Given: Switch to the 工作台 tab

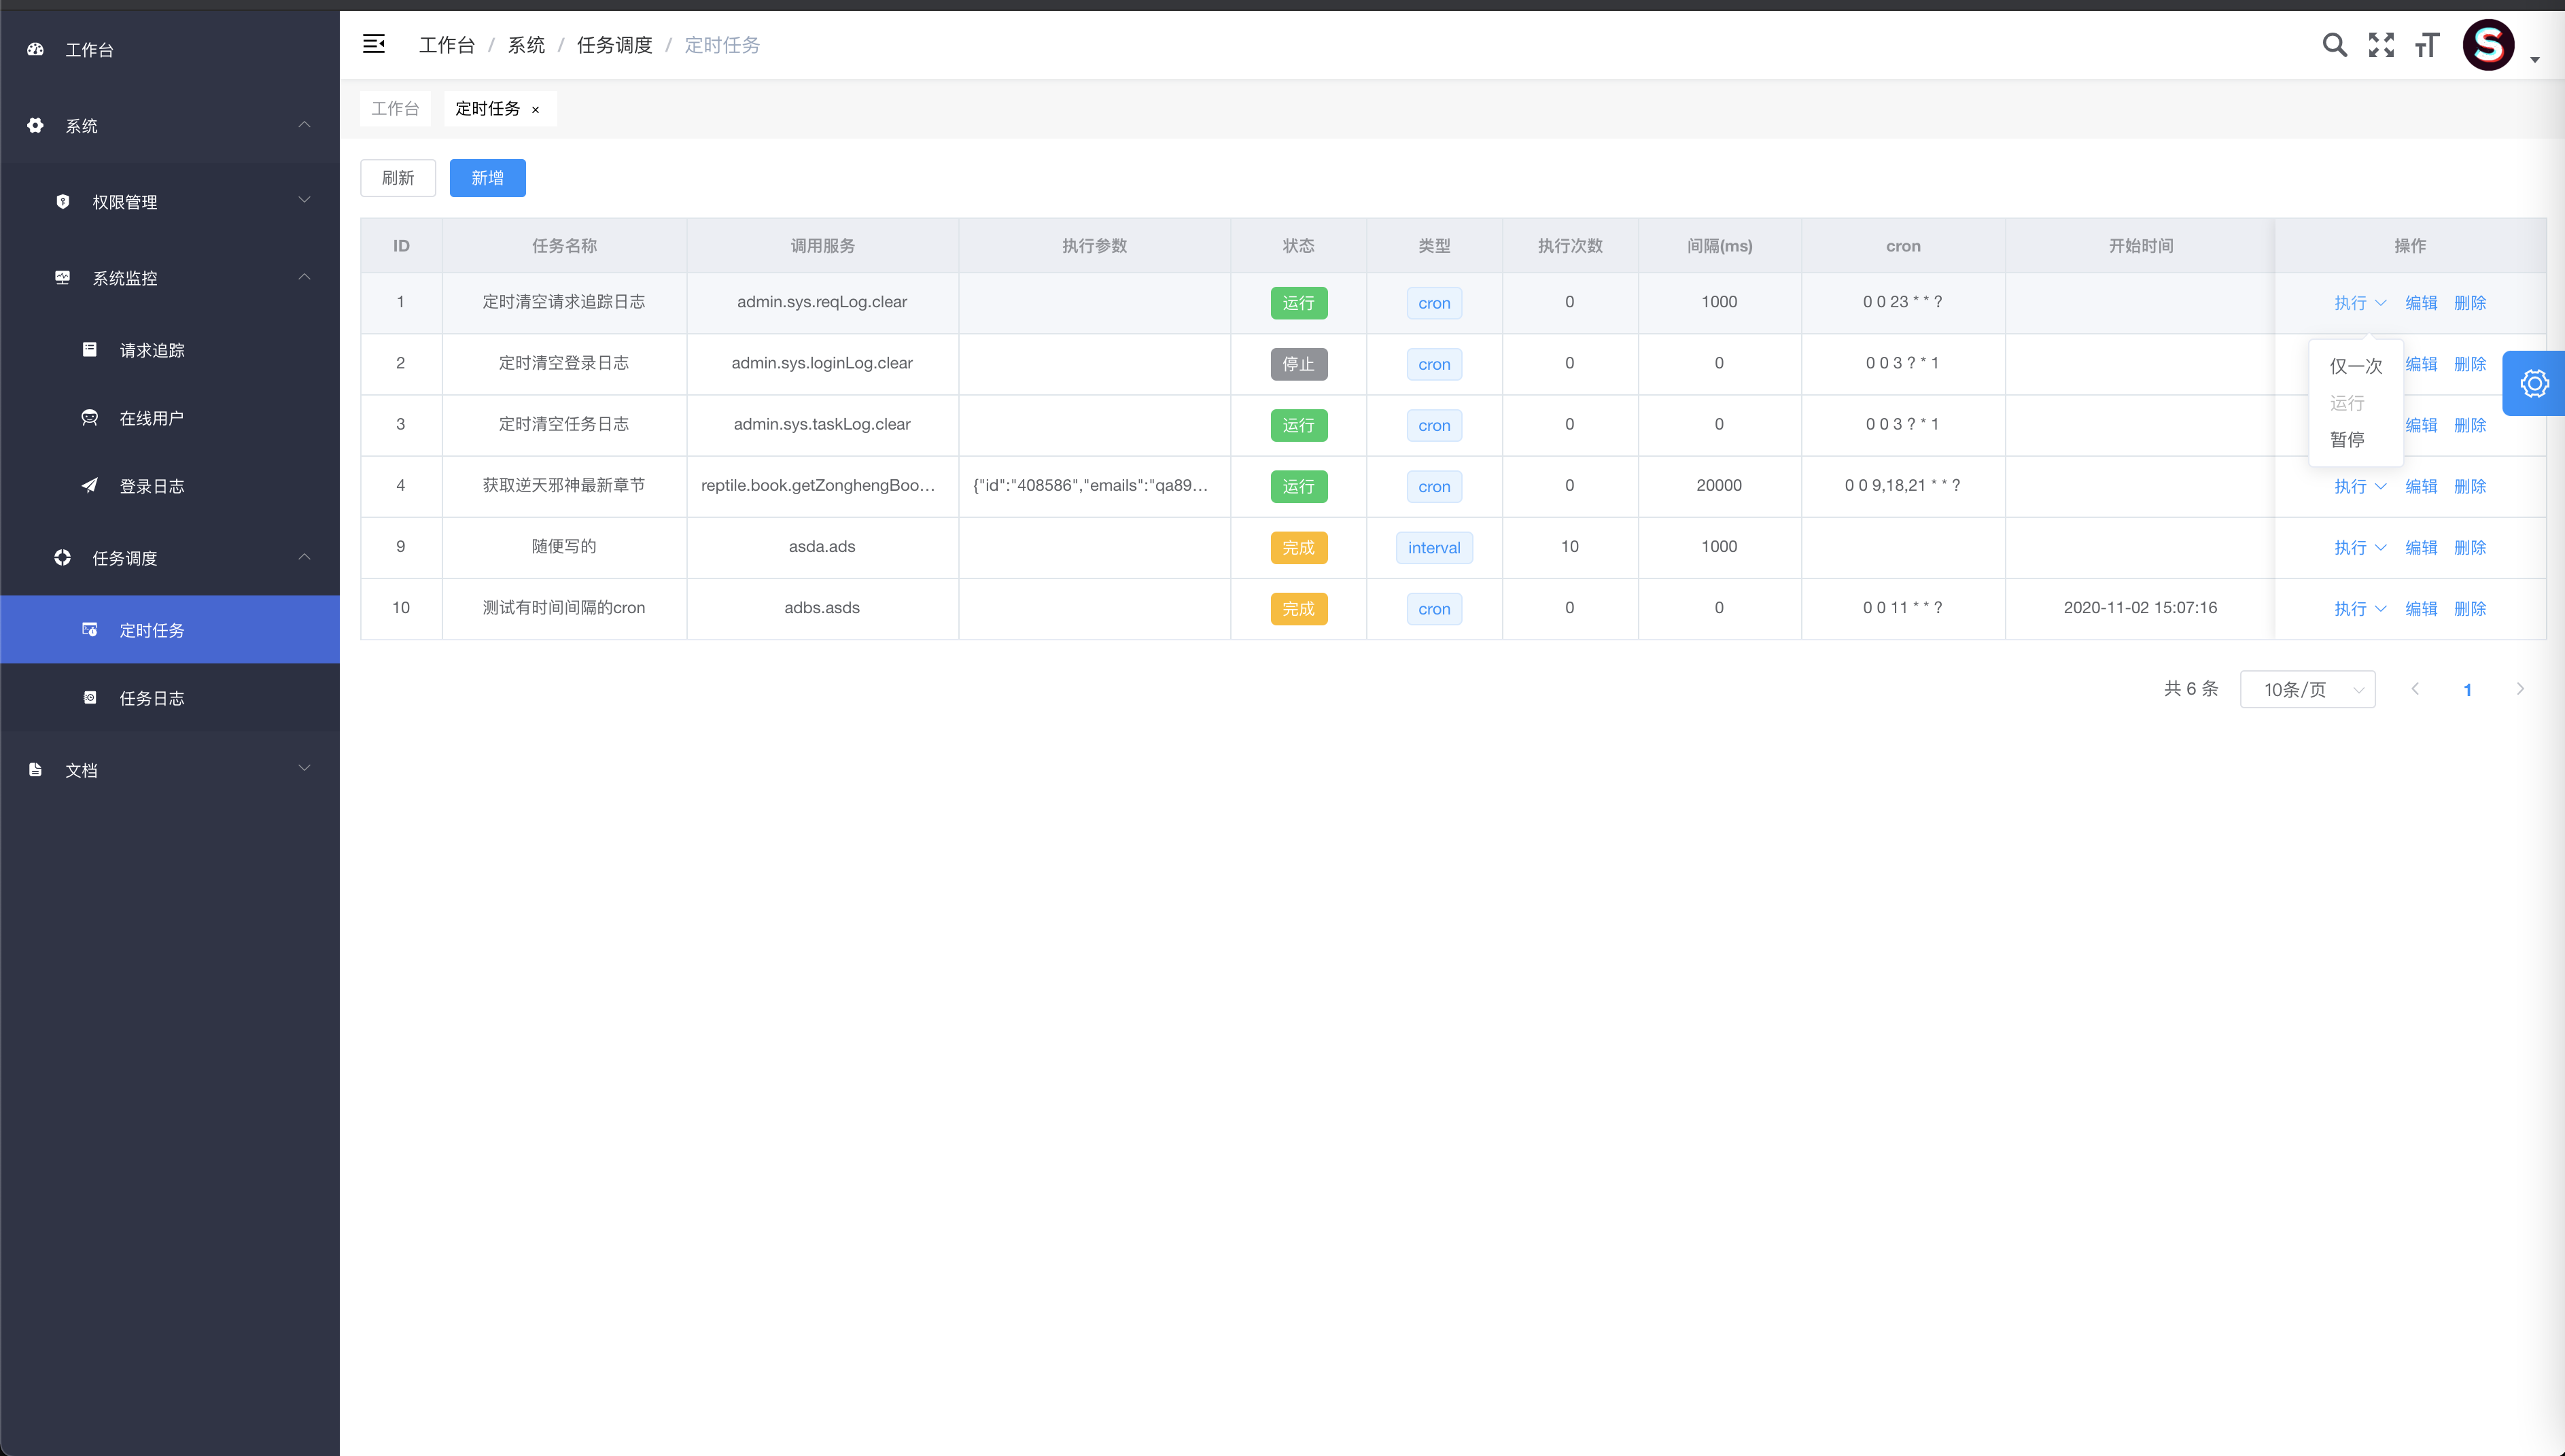Looking at the screenshot, I should (x=395, y=108).
